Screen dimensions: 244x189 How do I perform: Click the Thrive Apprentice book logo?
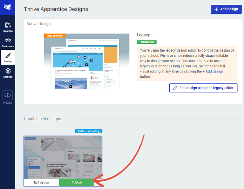[7, 7]
